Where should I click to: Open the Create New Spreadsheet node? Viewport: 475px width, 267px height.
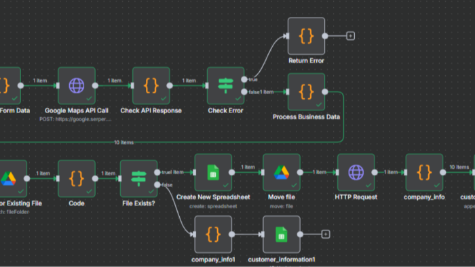[213, 172]
